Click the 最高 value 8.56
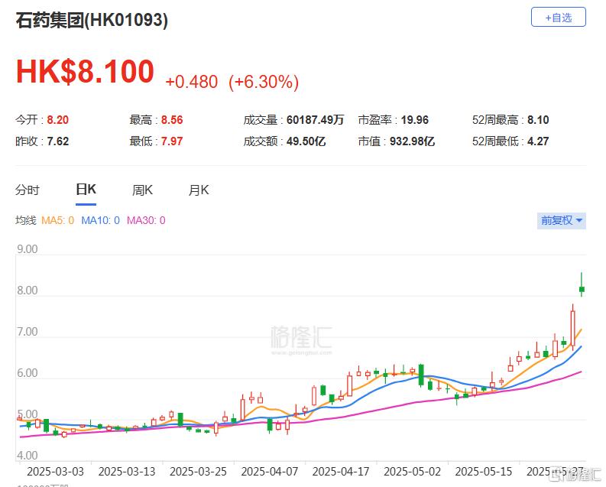 point(172,120)
